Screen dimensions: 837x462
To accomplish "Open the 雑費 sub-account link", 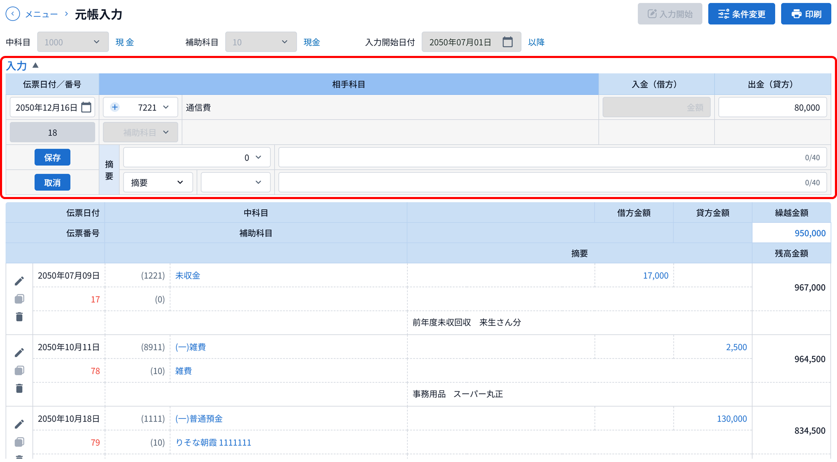I will click(x=183, y=371).
